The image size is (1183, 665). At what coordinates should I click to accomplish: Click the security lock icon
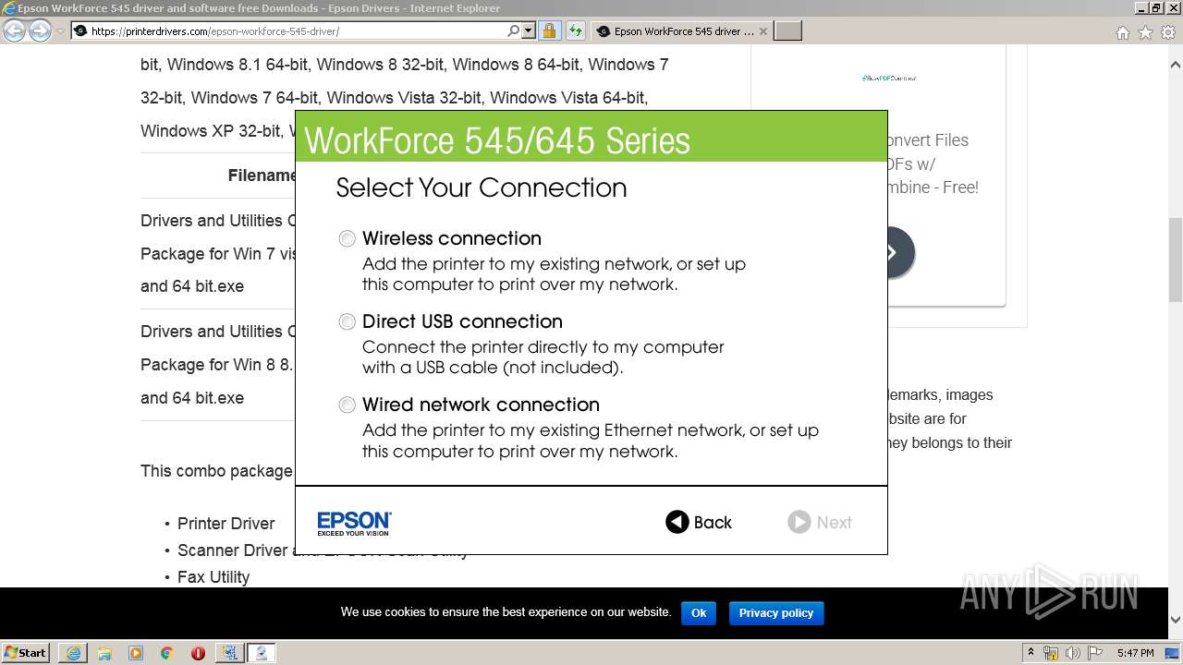(x=549, y=31)
